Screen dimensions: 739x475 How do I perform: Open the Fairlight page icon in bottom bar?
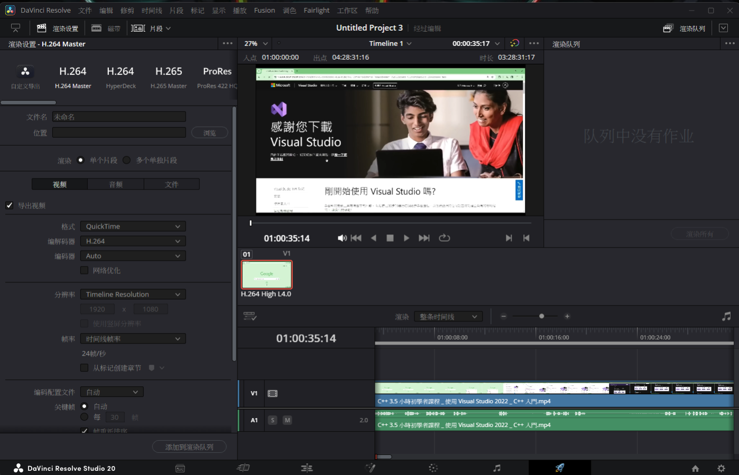(x=496, y=468)
